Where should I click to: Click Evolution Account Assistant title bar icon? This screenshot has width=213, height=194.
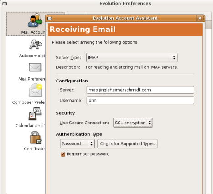click(x=50, y=18)
